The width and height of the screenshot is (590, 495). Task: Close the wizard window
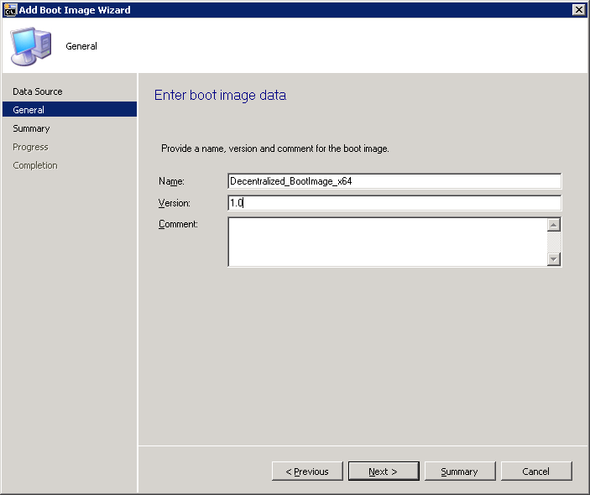point(579,10)
